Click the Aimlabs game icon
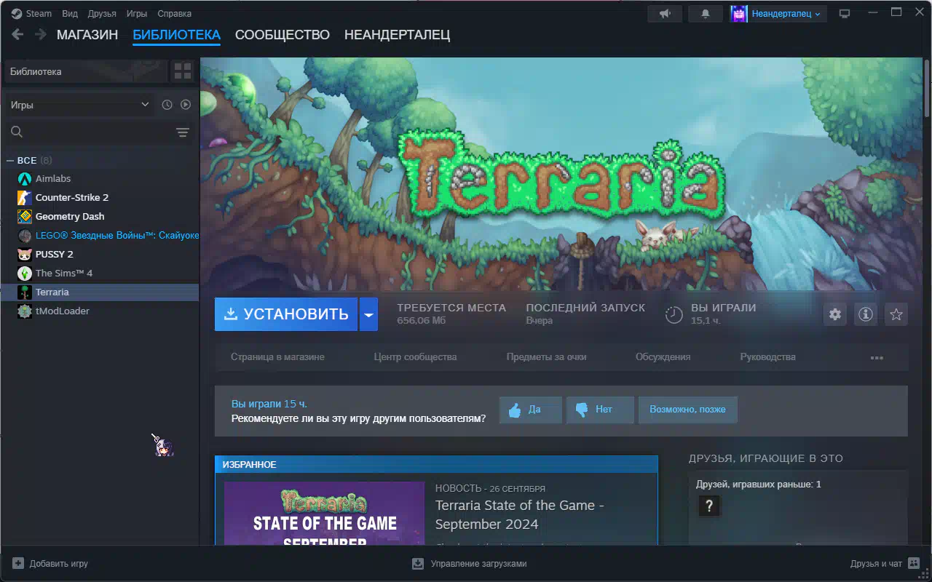 click(x=25, y=178)
